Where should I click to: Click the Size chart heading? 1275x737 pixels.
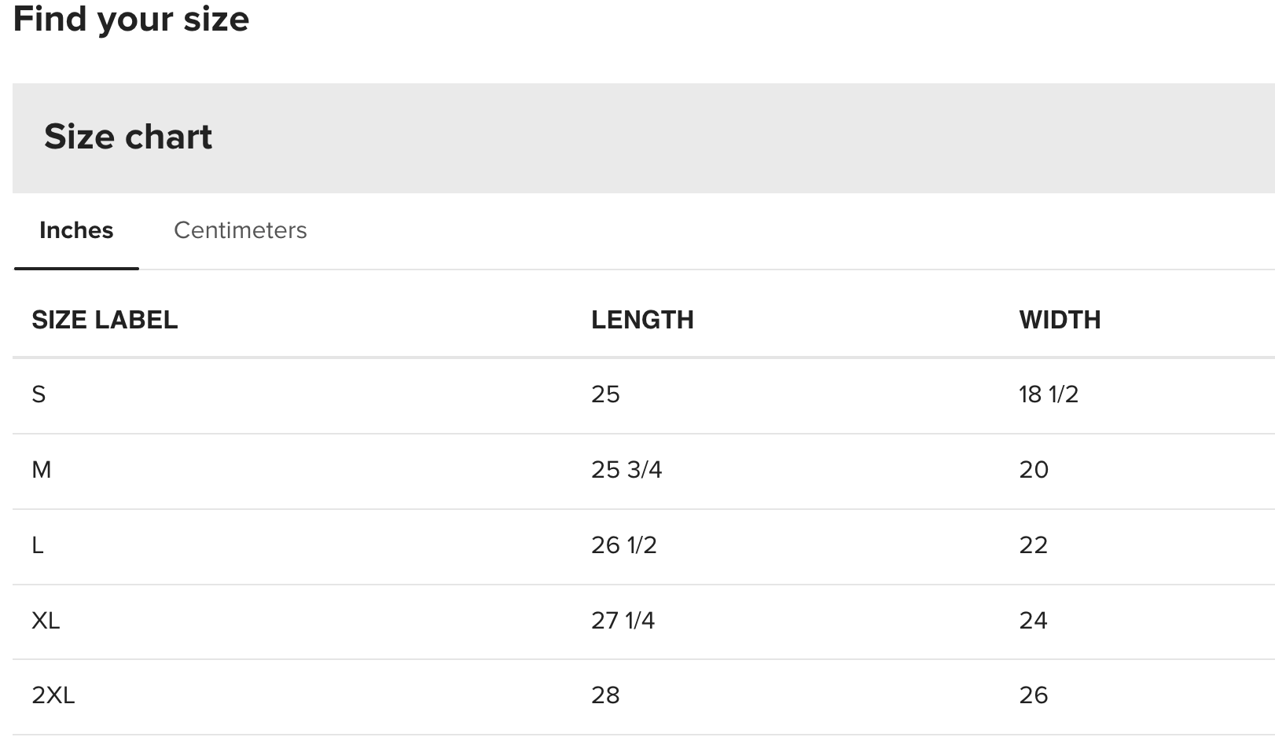(128, 137)
